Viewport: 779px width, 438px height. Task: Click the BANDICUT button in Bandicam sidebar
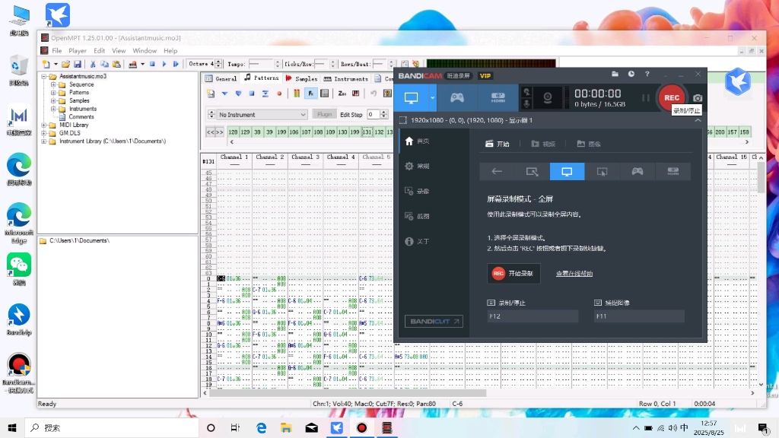pyautogui.click(x=434, y=322)
